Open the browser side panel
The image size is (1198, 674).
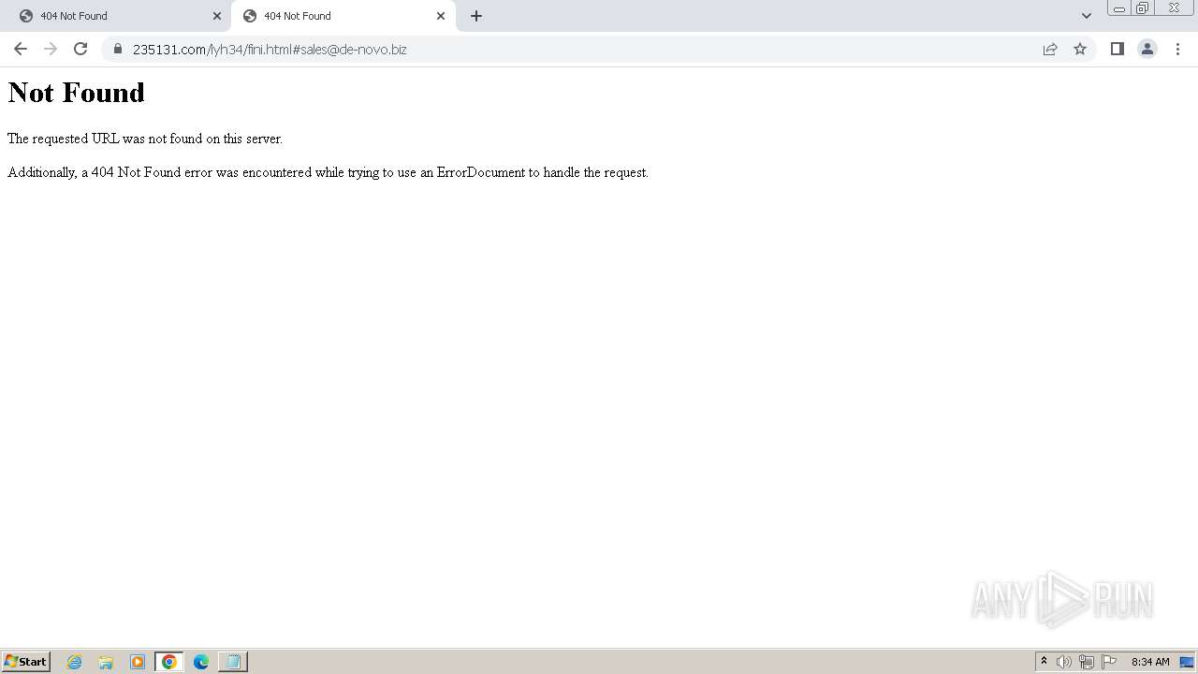1118,49
